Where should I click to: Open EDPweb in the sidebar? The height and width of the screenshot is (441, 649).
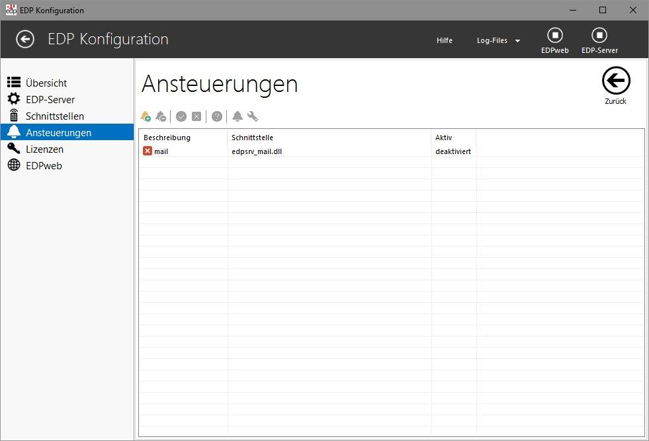(67, 165)
